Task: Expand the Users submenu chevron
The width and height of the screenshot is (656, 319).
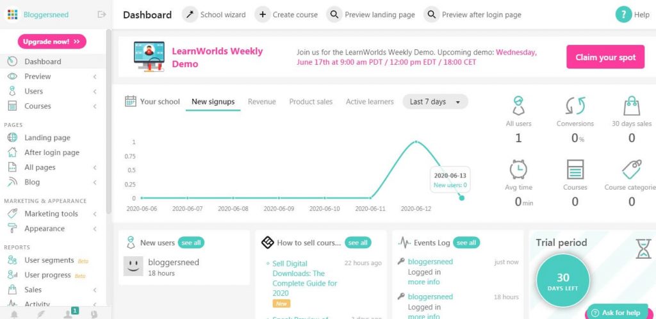Action: (x=95, y=91)
